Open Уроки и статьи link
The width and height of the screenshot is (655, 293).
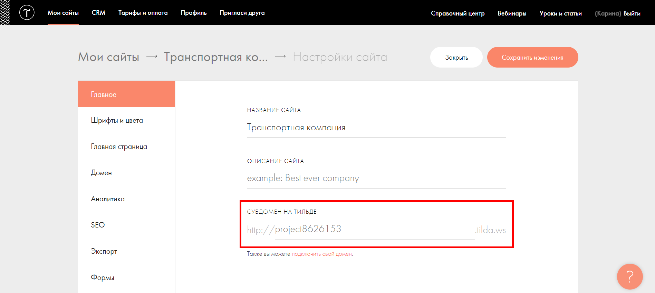pyautogui.click(x=560, y=13)
